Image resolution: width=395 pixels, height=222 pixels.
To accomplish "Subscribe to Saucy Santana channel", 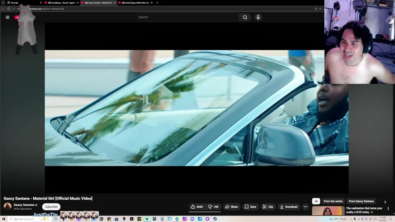I will pyautogui.click(x=51, y=207).
